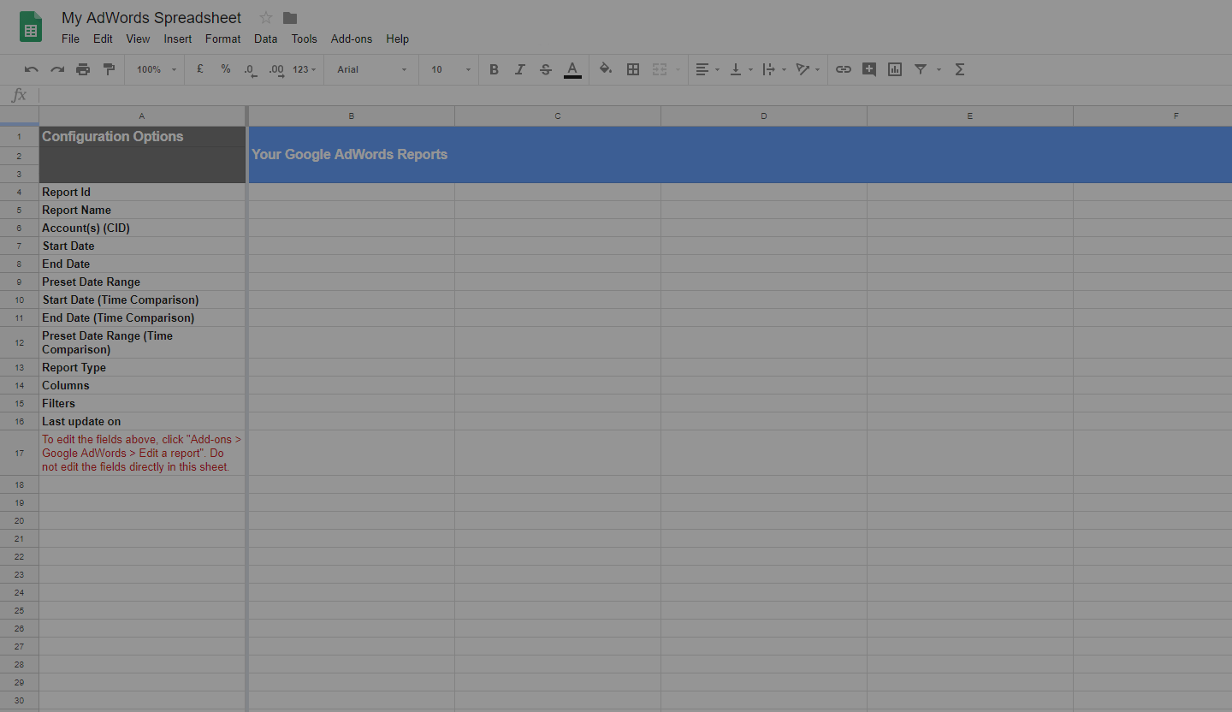Open the Arial font family dropdown
This screenshot has width=1232, height=712.
[371, 69]
